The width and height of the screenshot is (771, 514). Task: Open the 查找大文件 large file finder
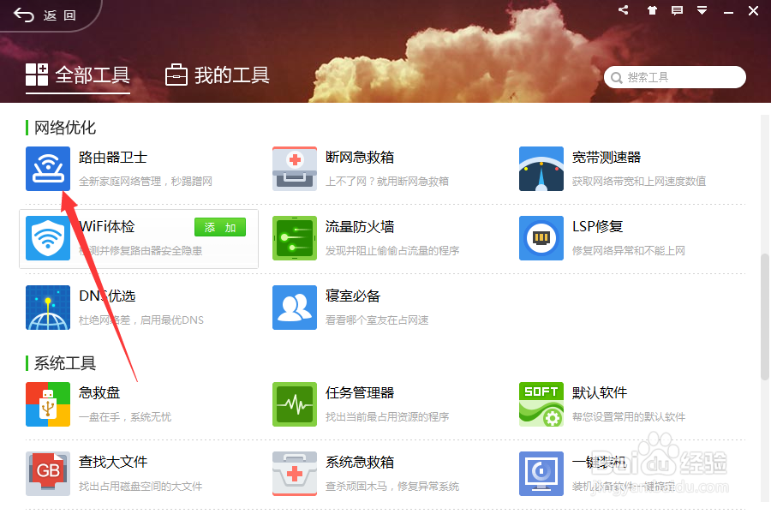click(48, 474)
